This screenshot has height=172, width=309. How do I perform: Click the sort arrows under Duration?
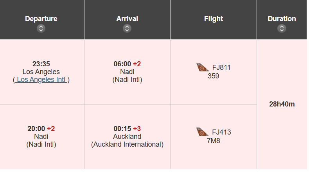(x=282, y=28)
